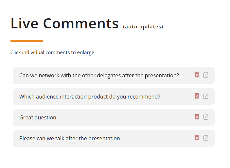Delete the audience interaction product comment
This screenshot has width=230, height=168.
coord(197,96)
